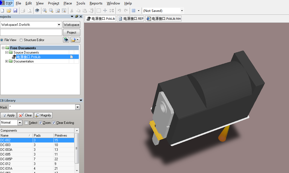Create a new document from the toolbar
Viewport: 289px width, 173px height.
[2, 11]
